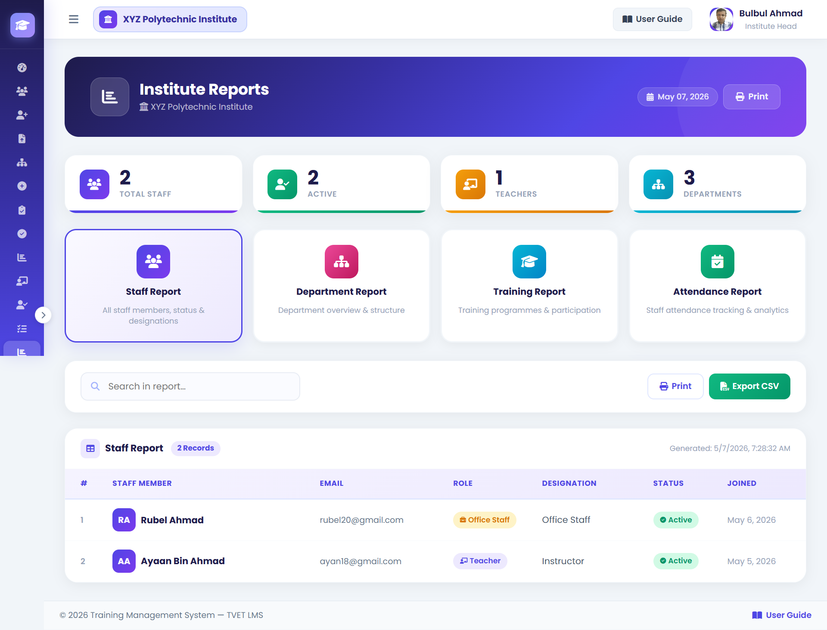
Task: Click the Teachers orange icon
Action: [x=470, y=184]
